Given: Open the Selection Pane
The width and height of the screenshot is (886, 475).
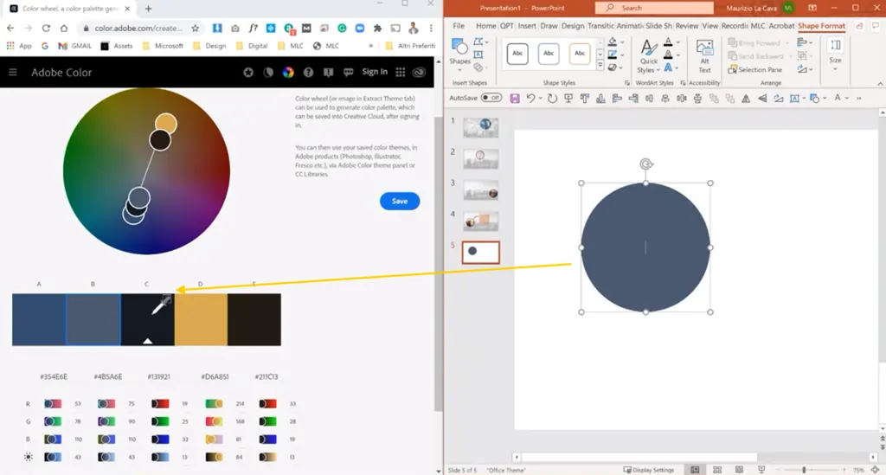Looking at the screenshot, I should click(x=754, y=69).
